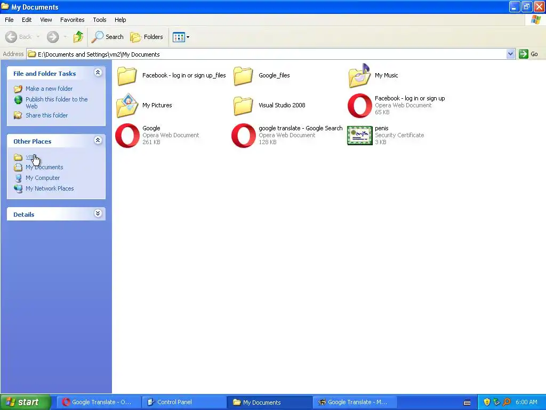Open the Edit menu
This screenshot has height=410, width=546.
point(27,20)
